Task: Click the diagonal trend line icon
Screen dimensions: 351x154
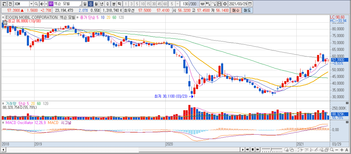Action: [x=316, y=150]
